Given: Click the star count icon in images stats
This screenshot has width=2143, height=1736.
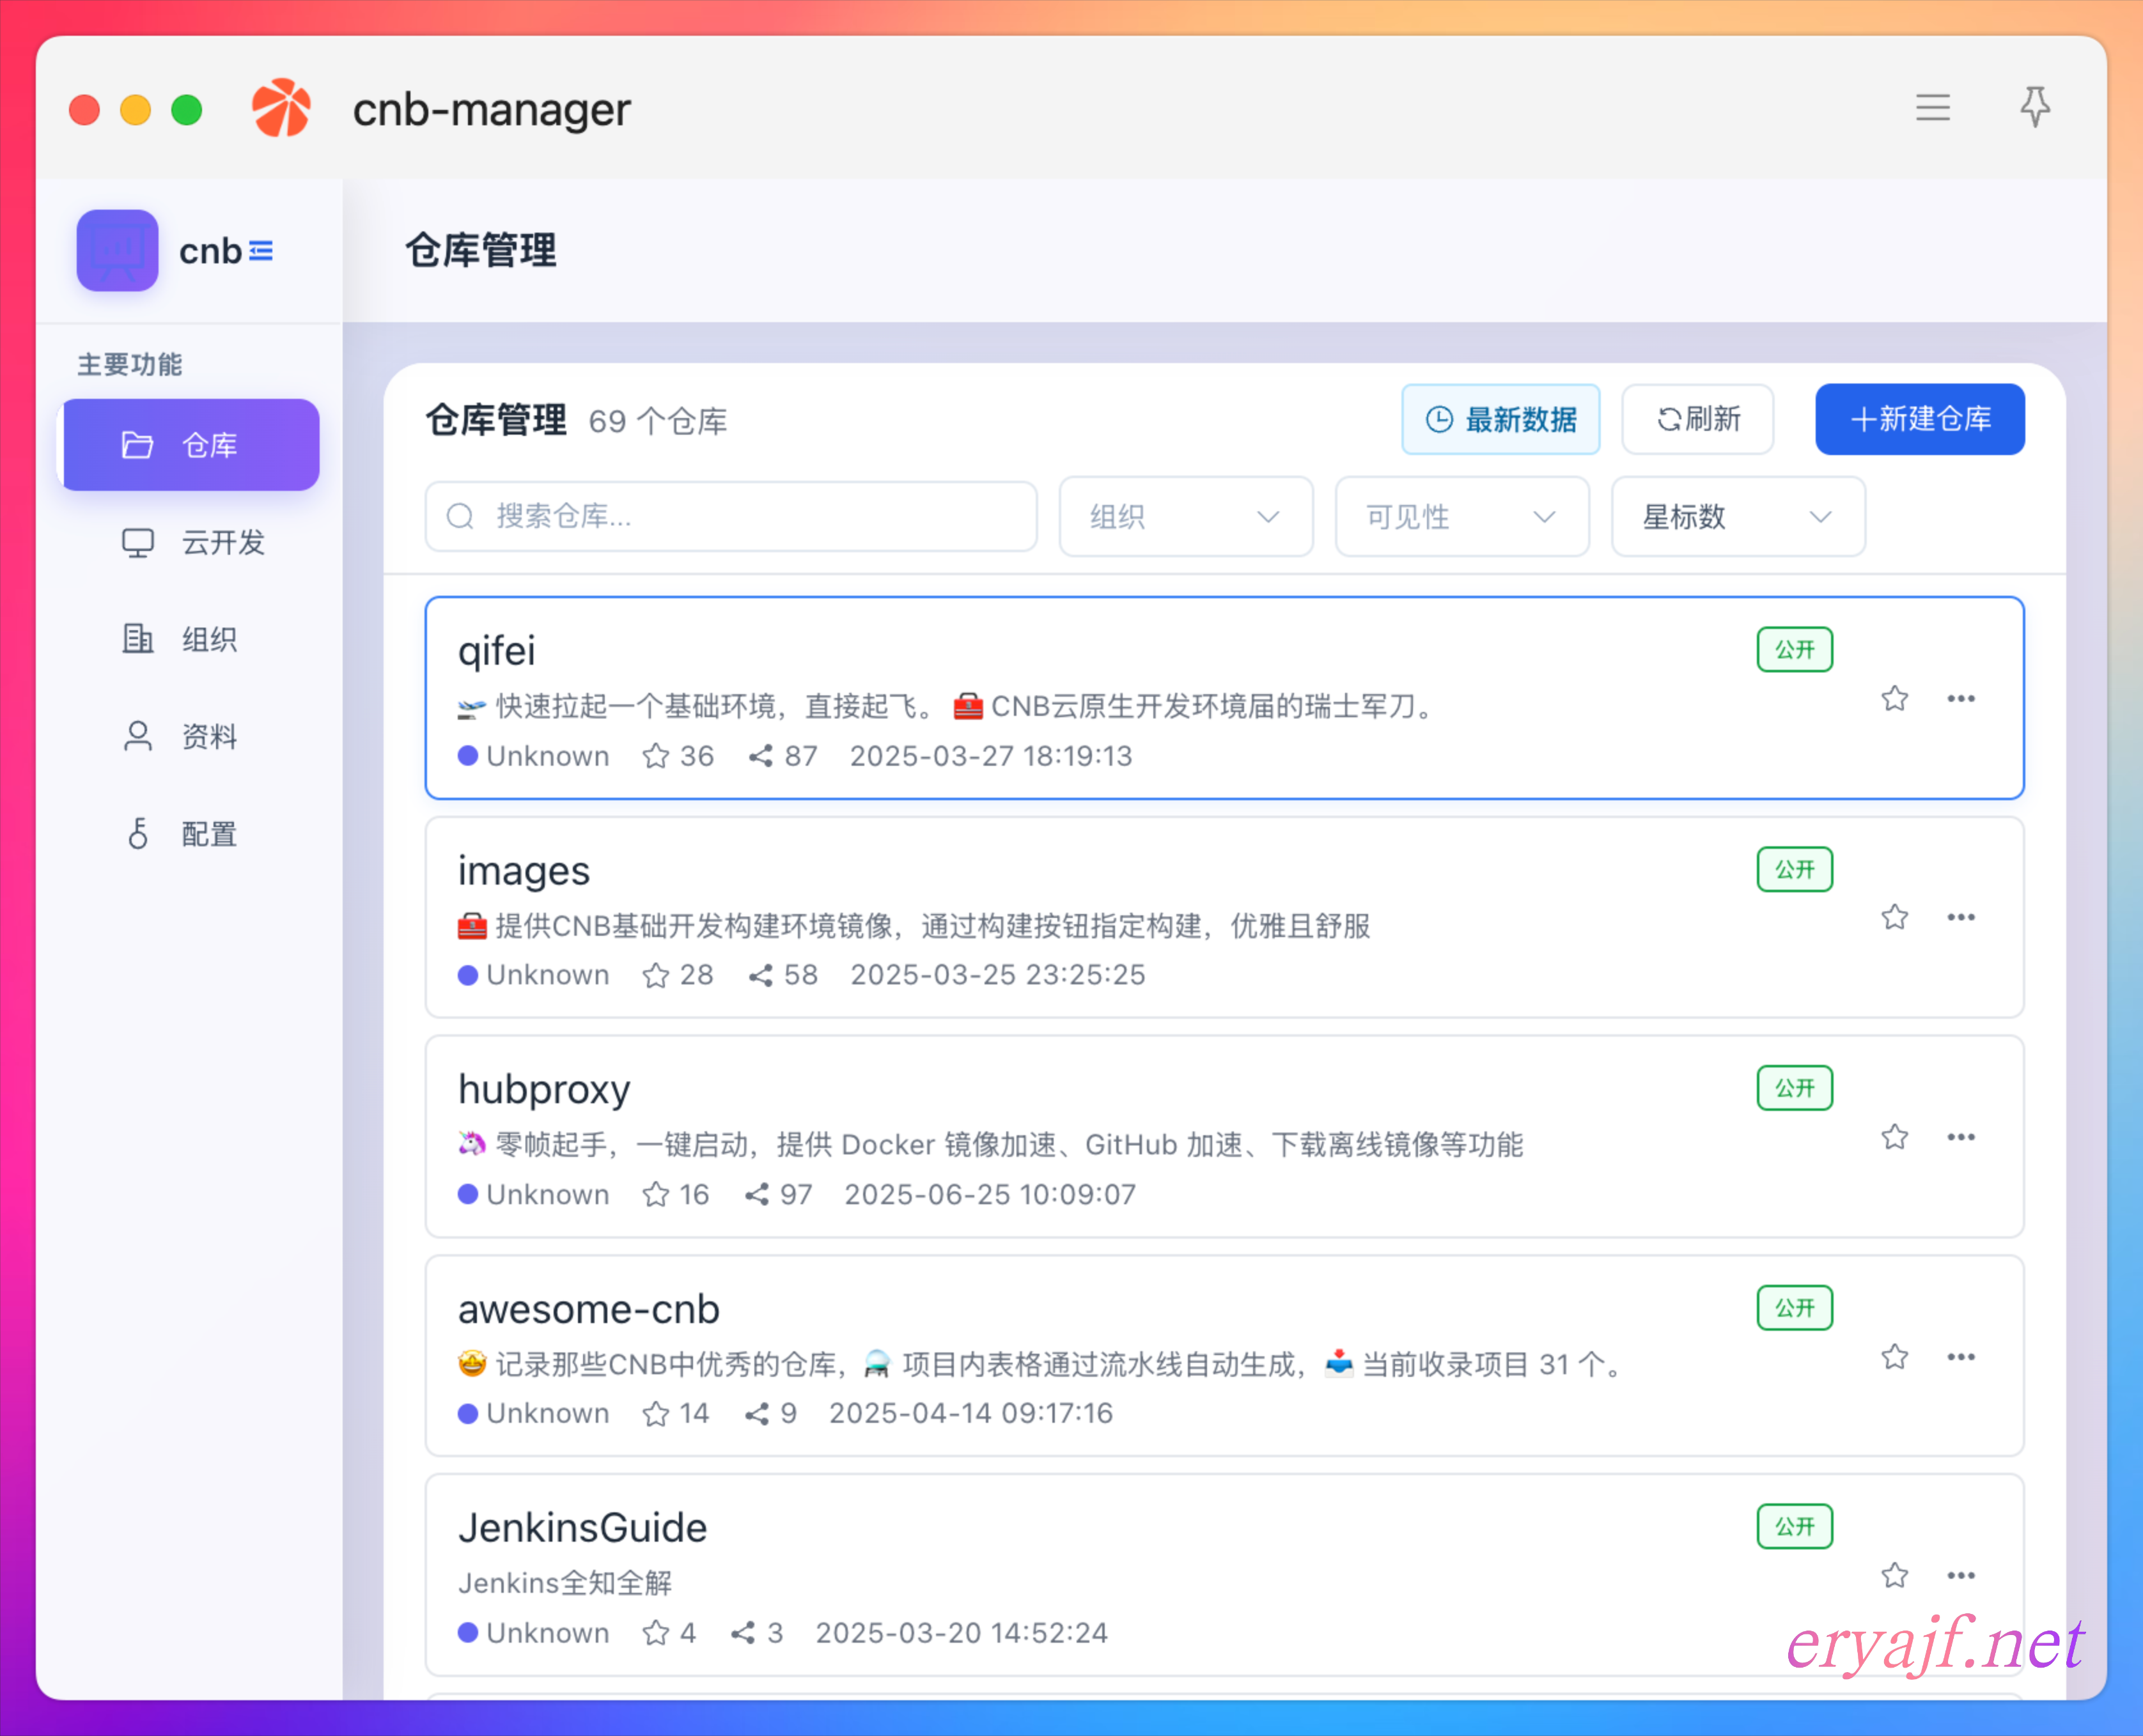Looking at the screenshot, I should [x=656, y=976].
